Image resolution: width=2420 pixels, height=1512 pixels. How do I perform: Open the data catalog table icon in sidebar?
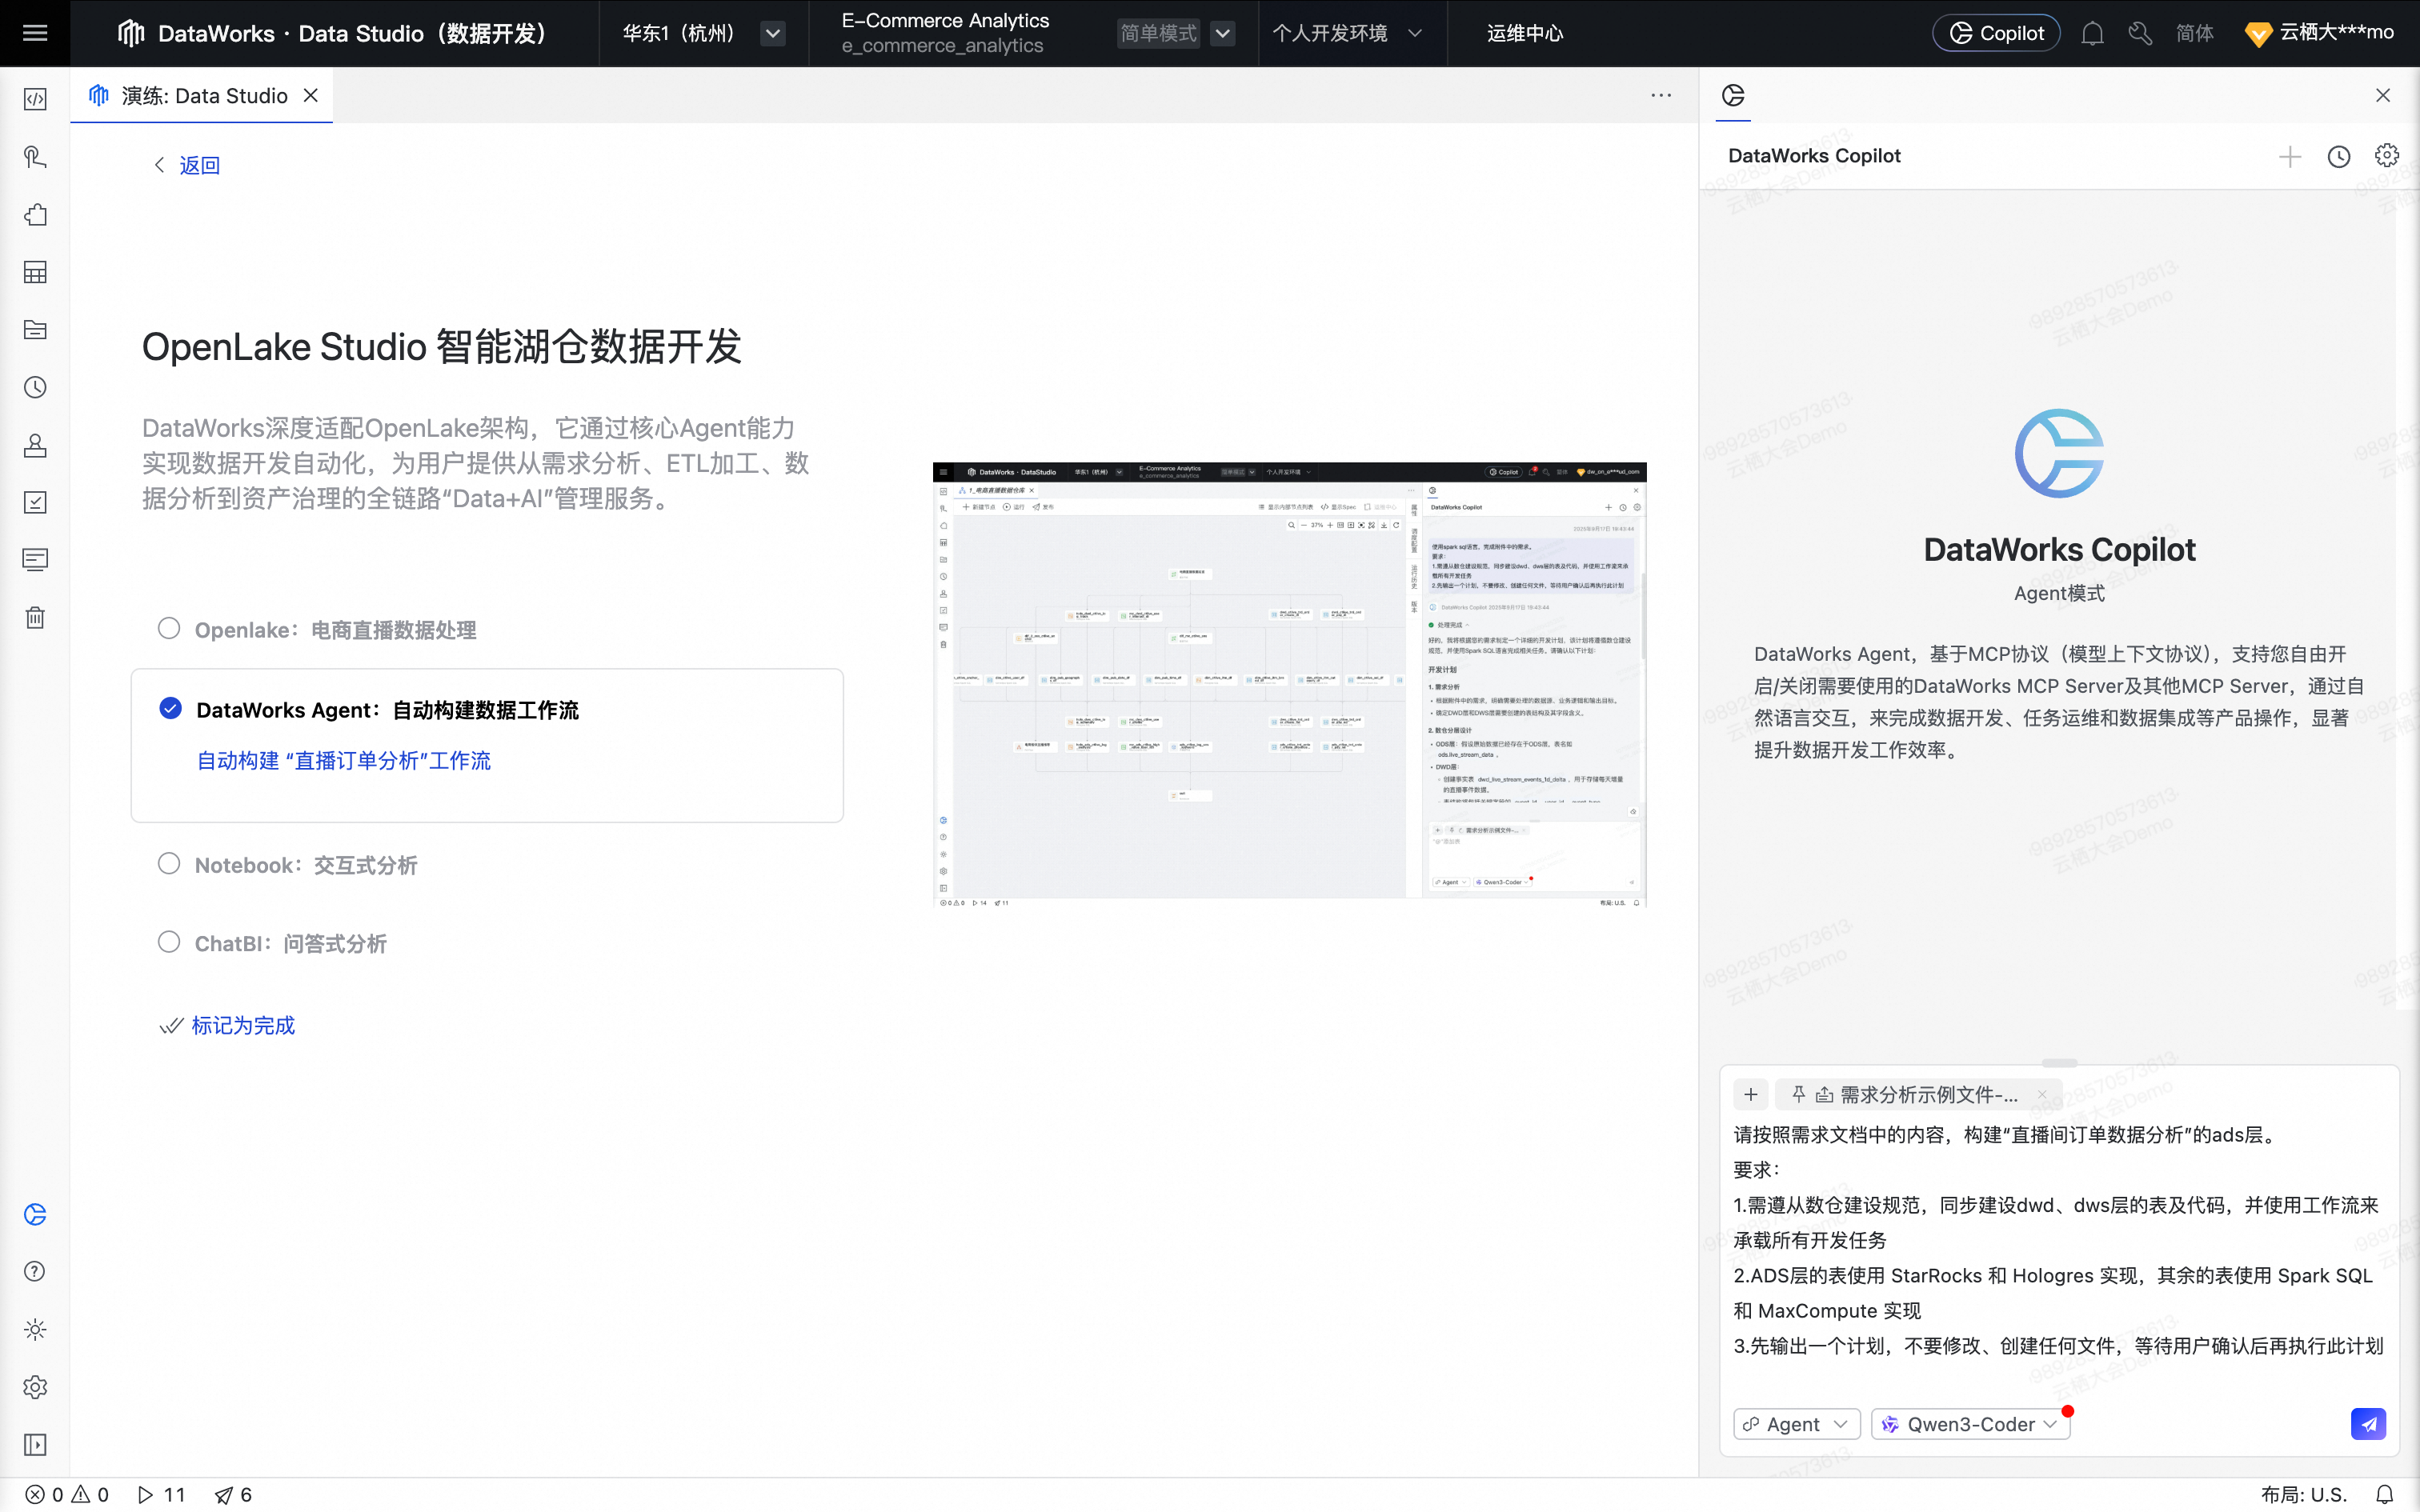pyautogui.click(x=35, y=272)
